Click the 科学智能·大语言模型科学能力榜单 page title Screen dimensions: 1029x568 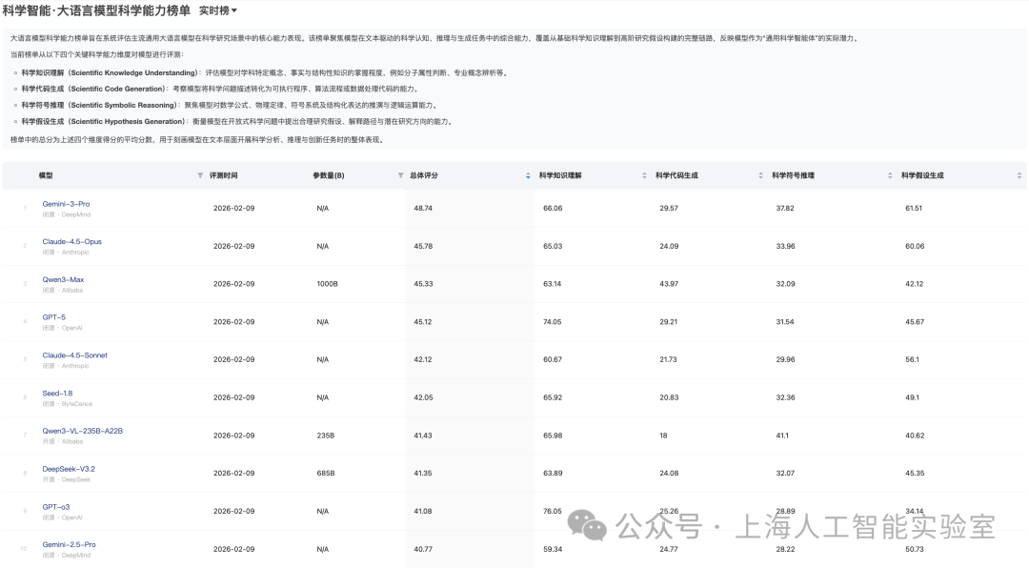[96, 10]
